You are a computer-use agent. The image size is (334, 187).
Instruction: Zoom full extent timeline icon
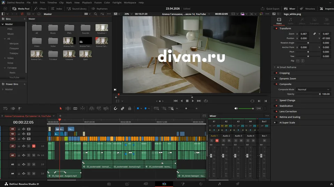coord(156,108)
